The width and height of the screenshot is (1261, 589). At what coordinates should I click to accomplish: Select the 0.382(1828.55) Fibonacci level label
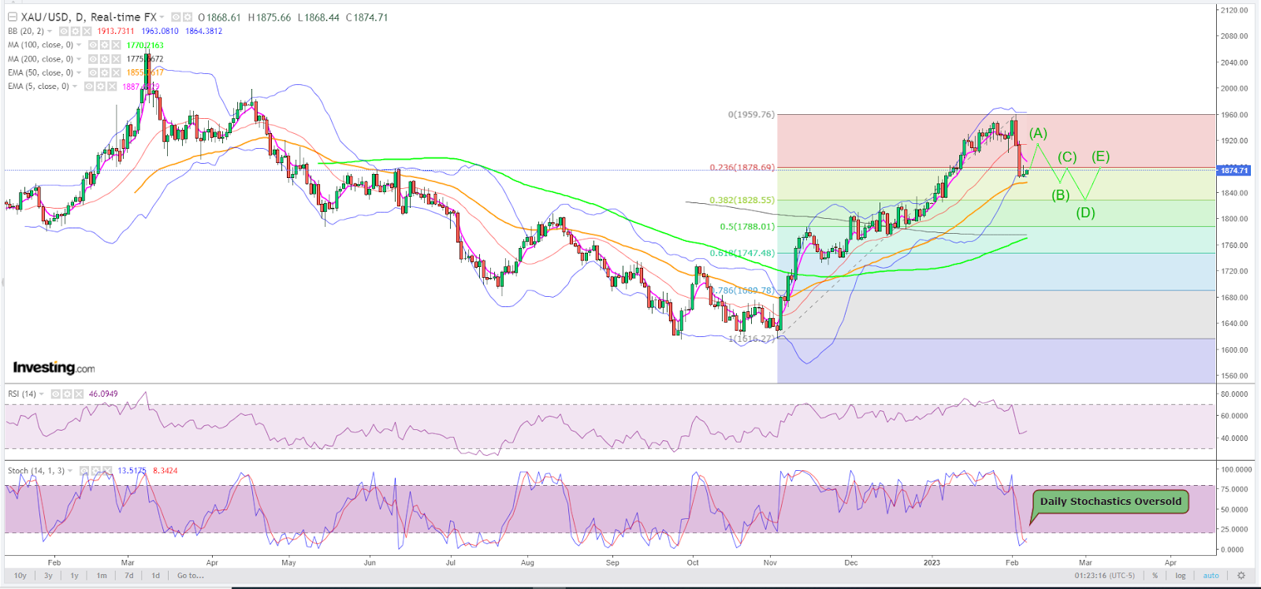pyautogui.click(x=742, y=200)
